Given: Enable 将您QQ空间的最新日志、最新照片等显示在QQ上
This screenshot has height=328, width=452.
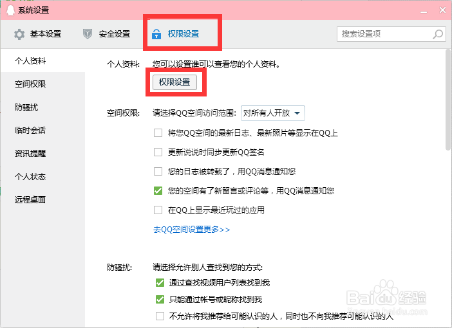Looking at the screenshot, I should 158,133.
